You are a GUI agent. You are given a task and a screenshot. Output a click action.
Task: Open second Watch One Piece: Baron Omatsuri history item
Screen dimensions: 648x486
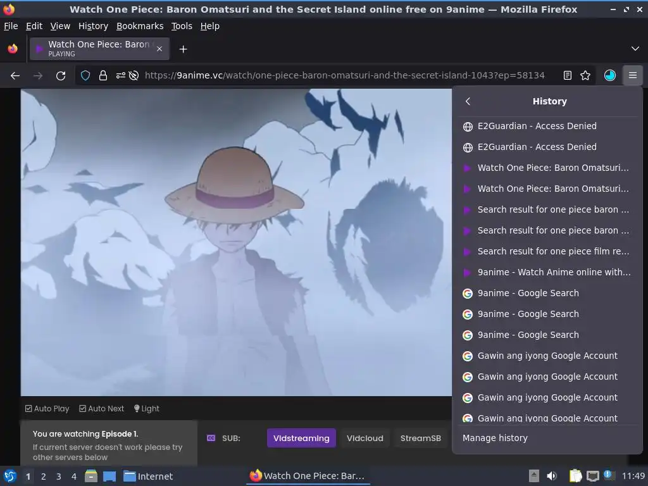[547, 189]
